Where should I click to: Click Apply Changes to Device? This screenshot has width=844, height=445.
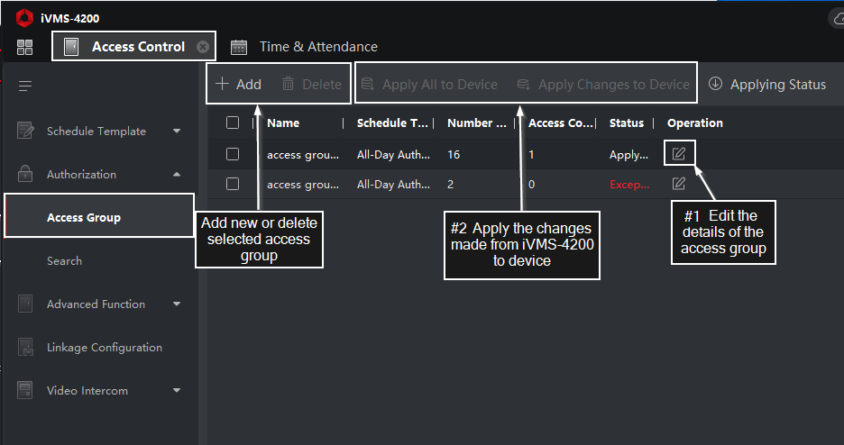[x=603, y=85]
